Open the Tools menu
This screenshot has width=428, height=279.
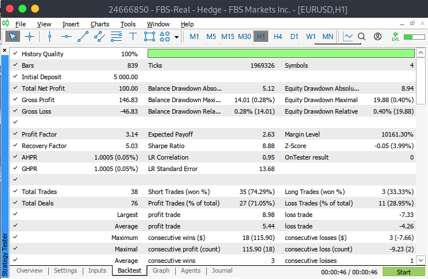[x=128, y=24]
